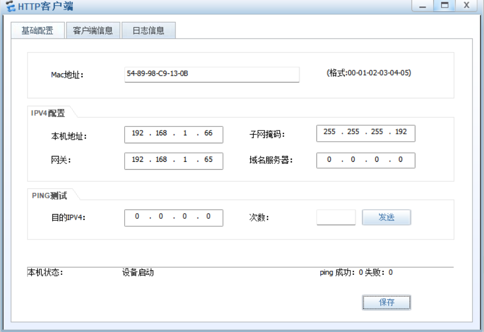Viewport: 484px width, 332px height.
Task: Click the 设备启动 status text
Action: tap(138, 272)
